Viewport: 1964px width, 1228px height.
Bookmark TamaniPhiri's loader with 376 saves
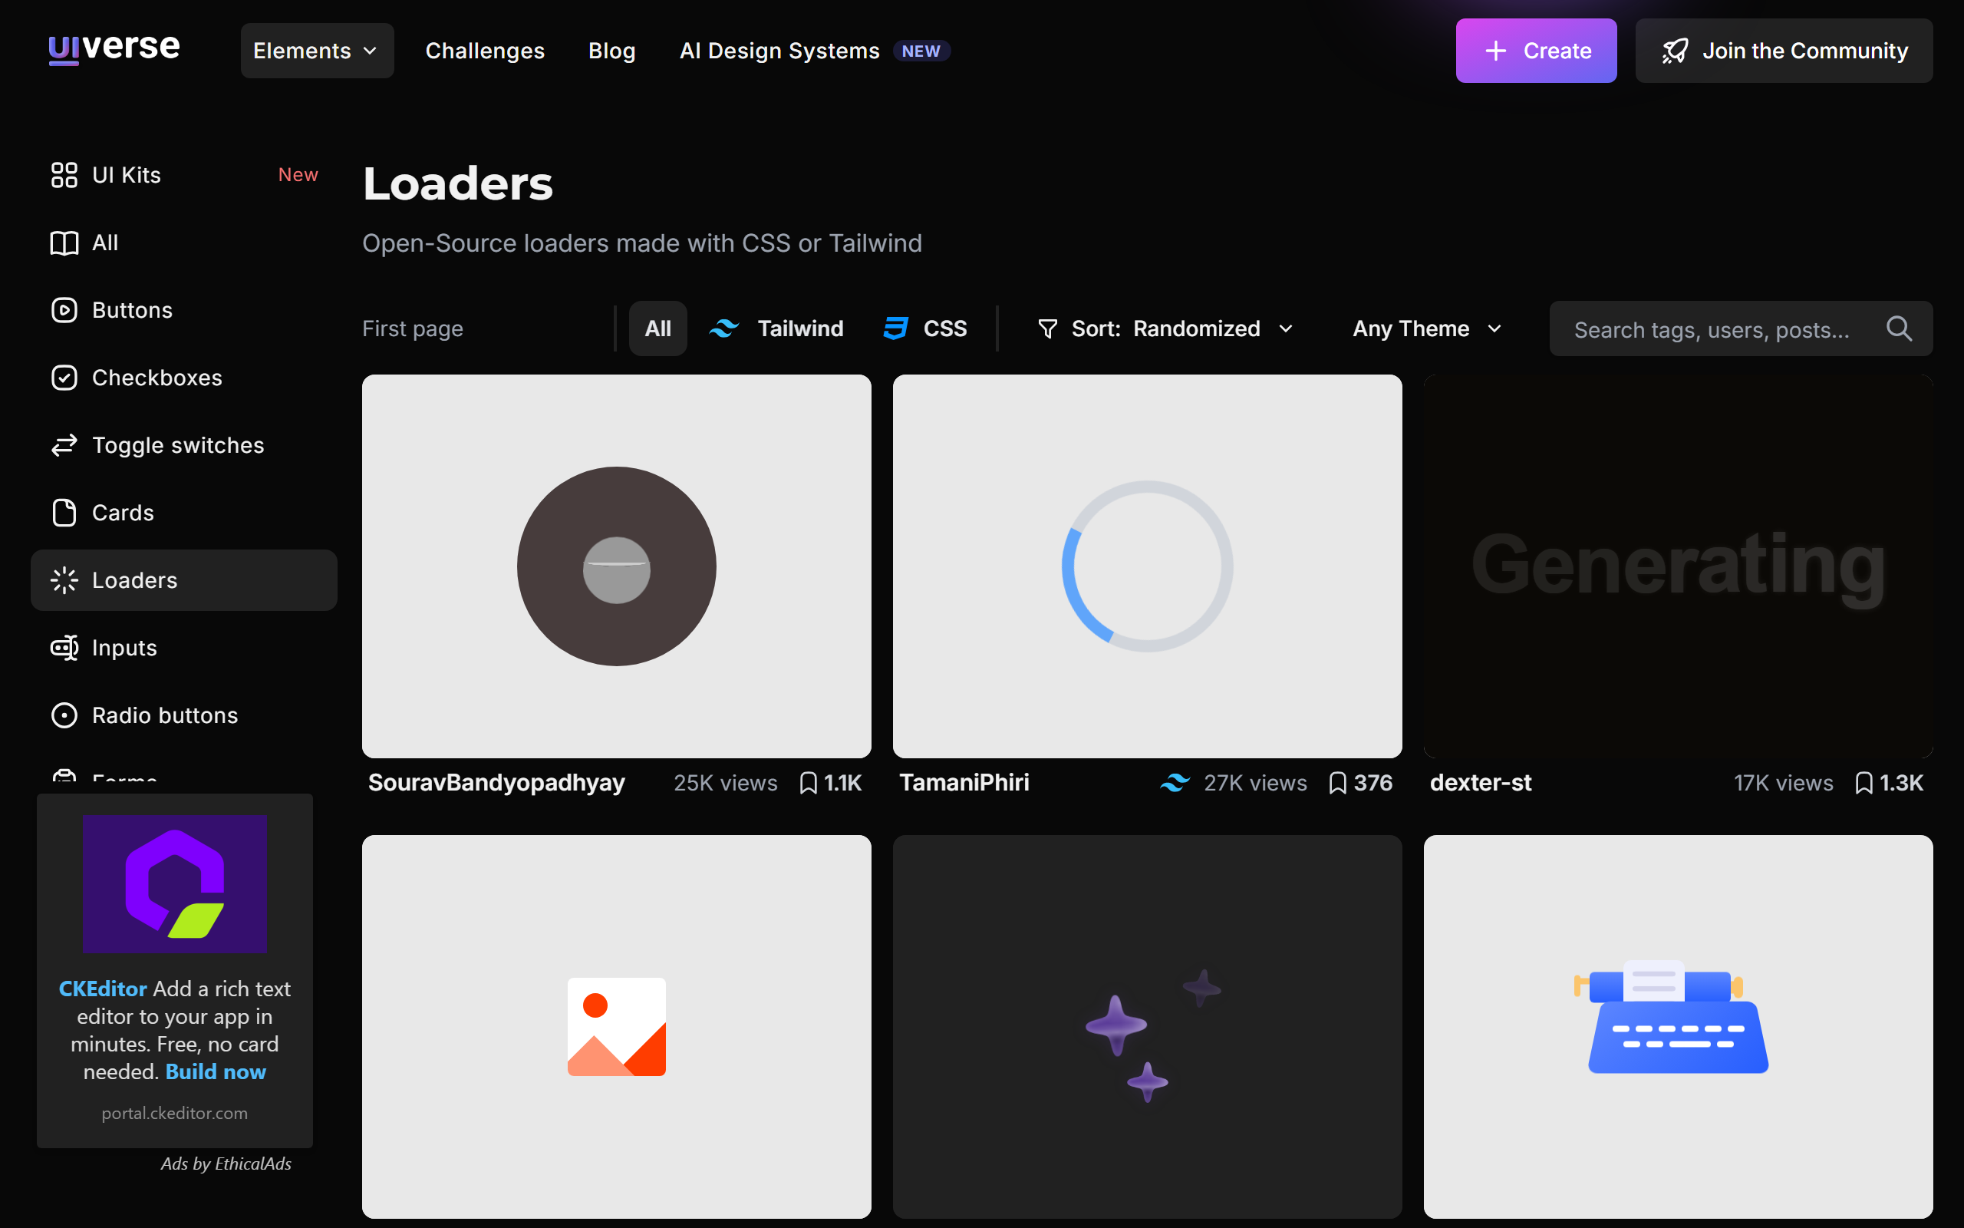point(1361,783)
